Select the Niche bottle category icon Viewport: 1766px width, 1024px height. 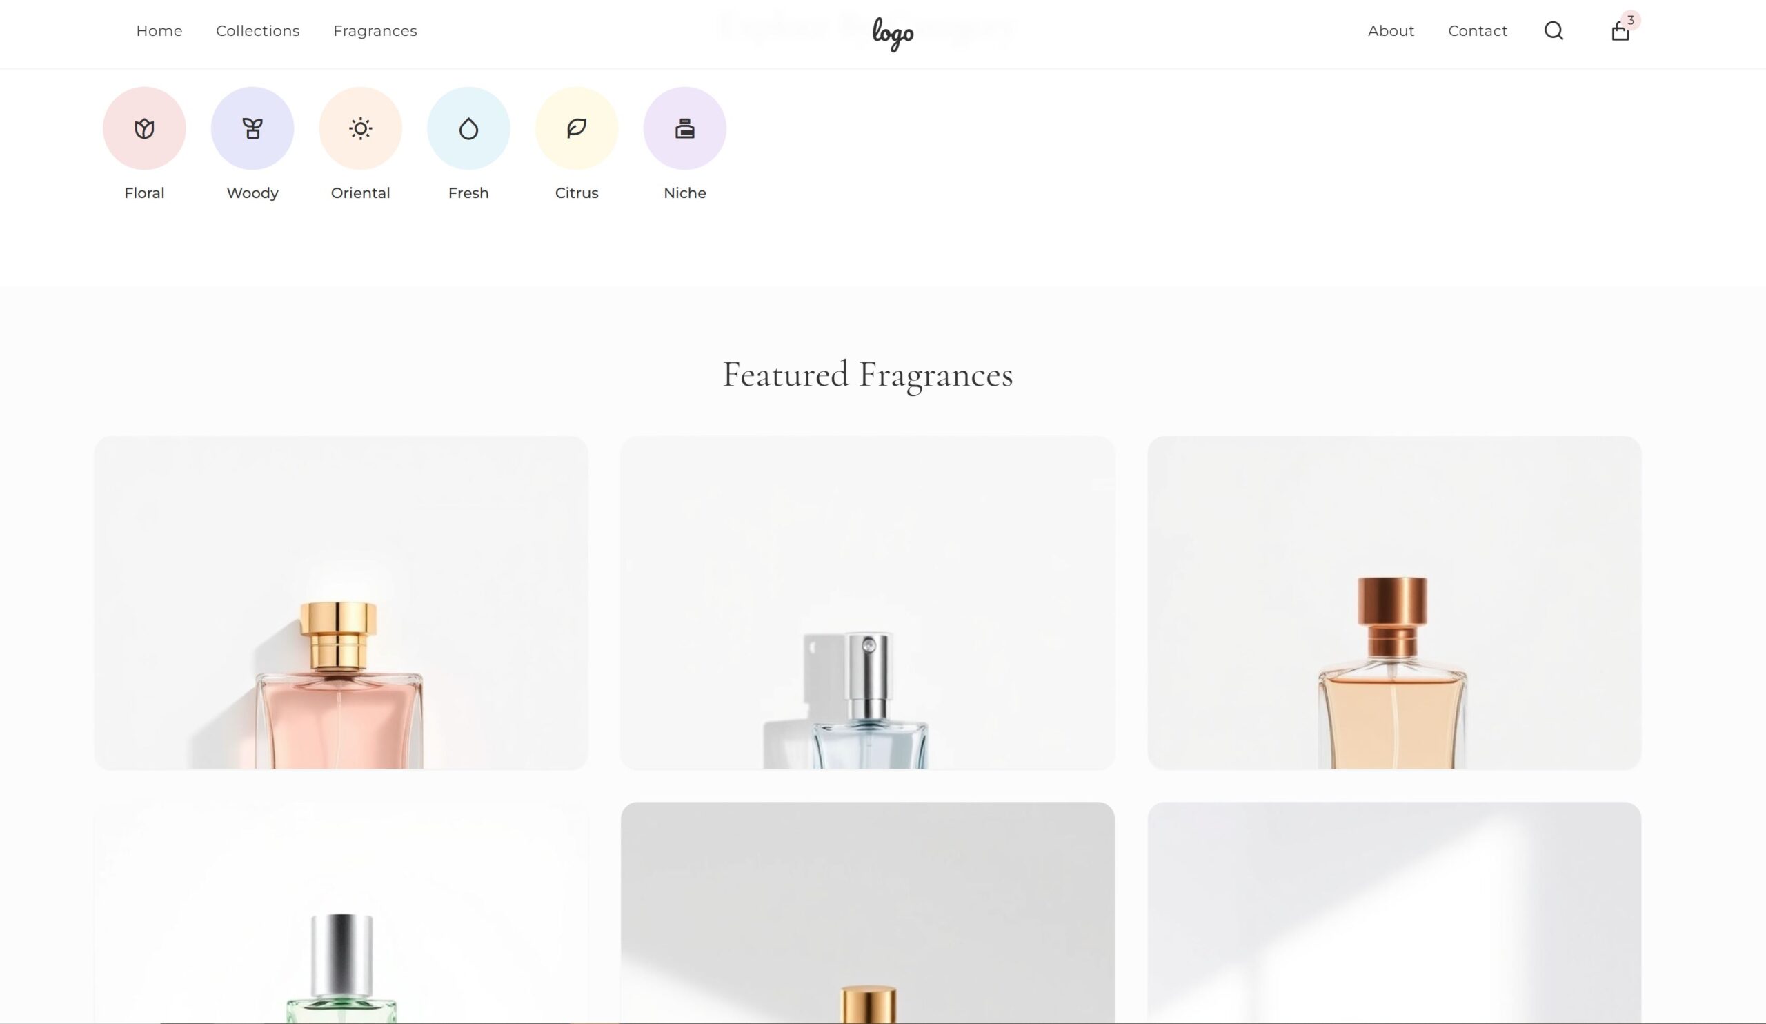pyautogui.click(x=685, y=128)
